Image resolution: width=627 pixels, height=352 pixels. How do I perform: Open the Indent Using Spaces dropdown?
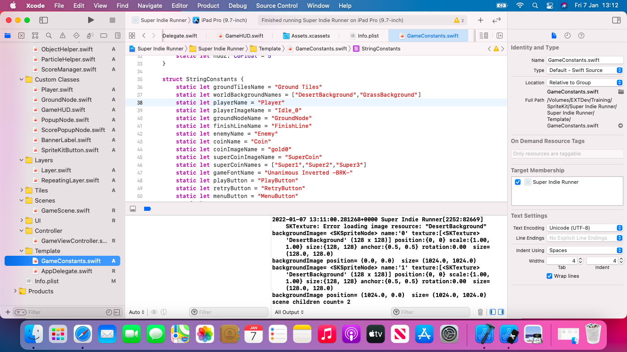[x=584, y=250]
